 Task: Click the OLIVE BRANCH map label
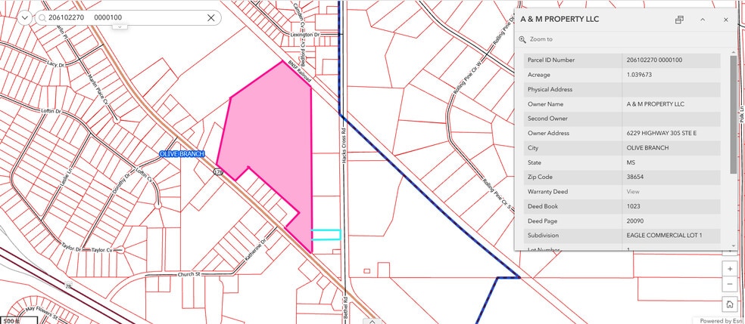pyautogui.click(x=182, y=154)
